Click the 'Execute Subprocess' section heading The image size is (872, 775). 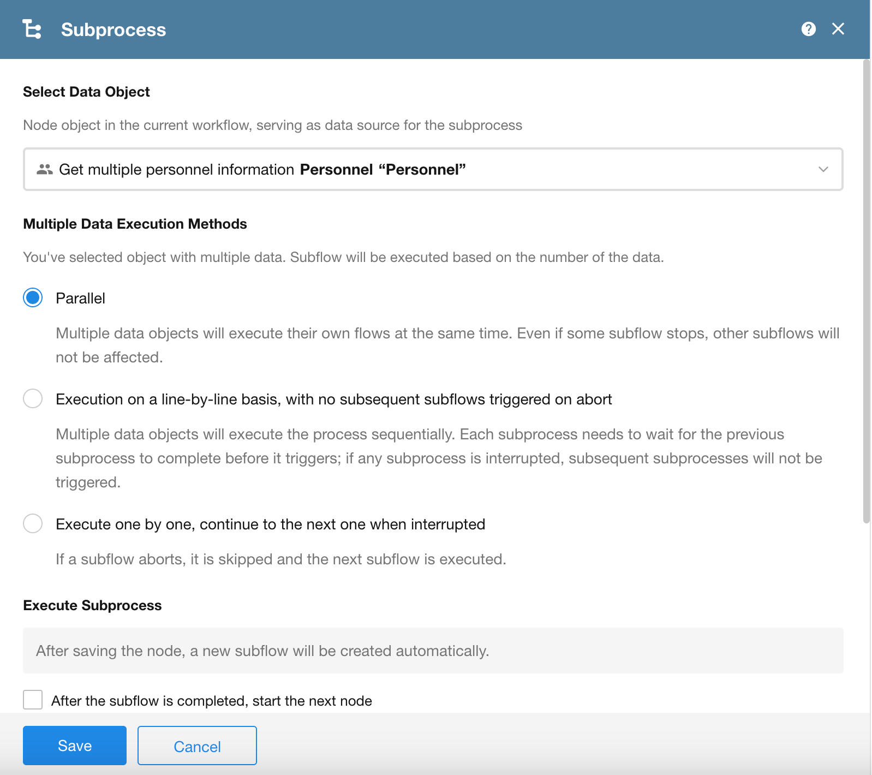(x=92, y=605)
